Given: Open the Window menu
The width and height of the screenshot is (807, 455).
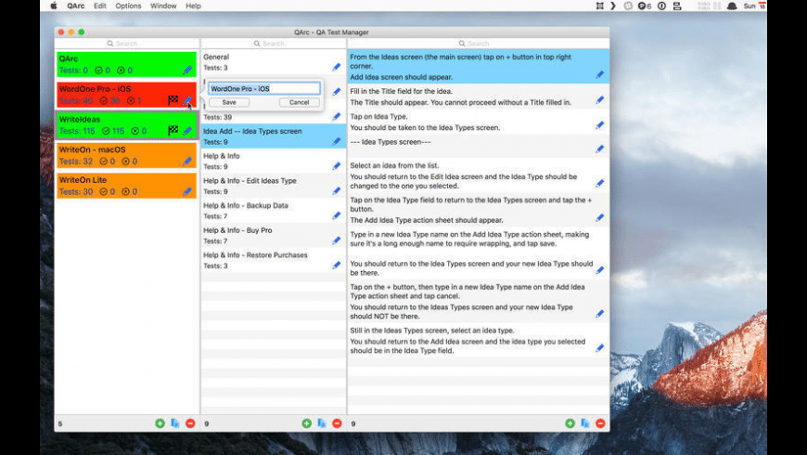Looking at the screenshot, I should click(163, 6).
